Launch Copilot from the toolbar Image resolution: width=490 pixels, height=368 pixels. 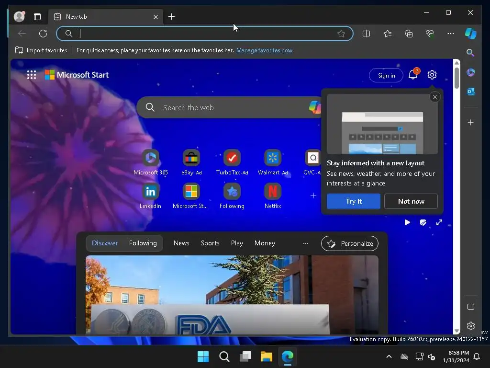point(471,34)
